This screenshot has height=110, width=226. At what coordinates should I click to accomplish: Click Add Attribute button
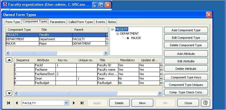tap(186, 54)
